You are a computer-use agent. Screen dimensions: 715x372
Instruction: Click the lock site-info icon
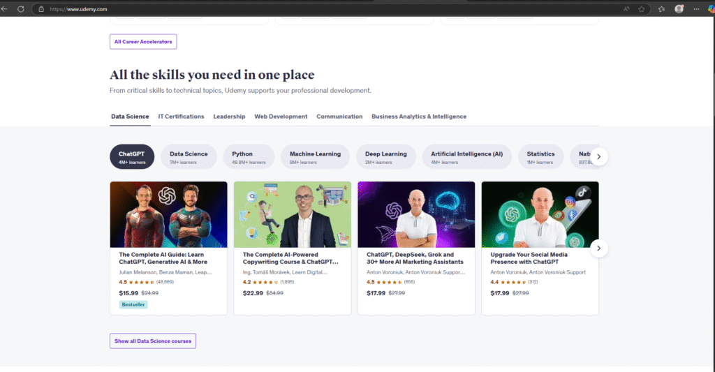(x=41, y=9)
